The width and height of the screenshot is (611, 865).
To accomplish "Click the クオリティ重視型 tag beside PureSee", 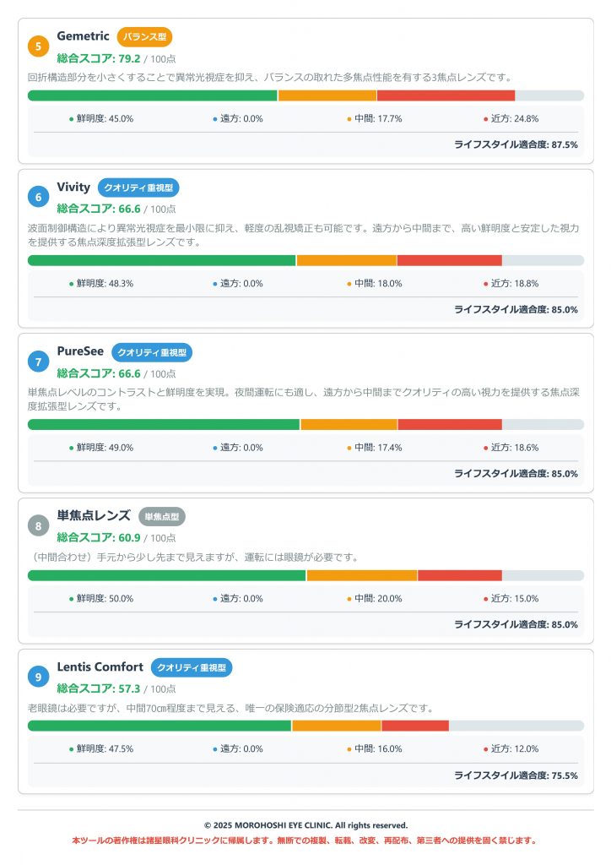I will coord(152,352).
